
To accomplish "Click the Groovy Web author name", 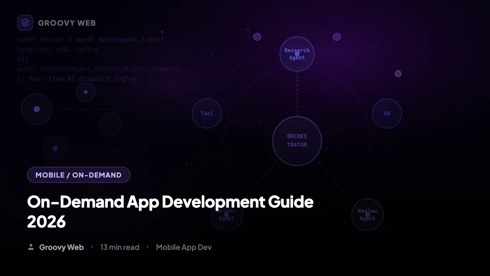I will pos(62,247).
